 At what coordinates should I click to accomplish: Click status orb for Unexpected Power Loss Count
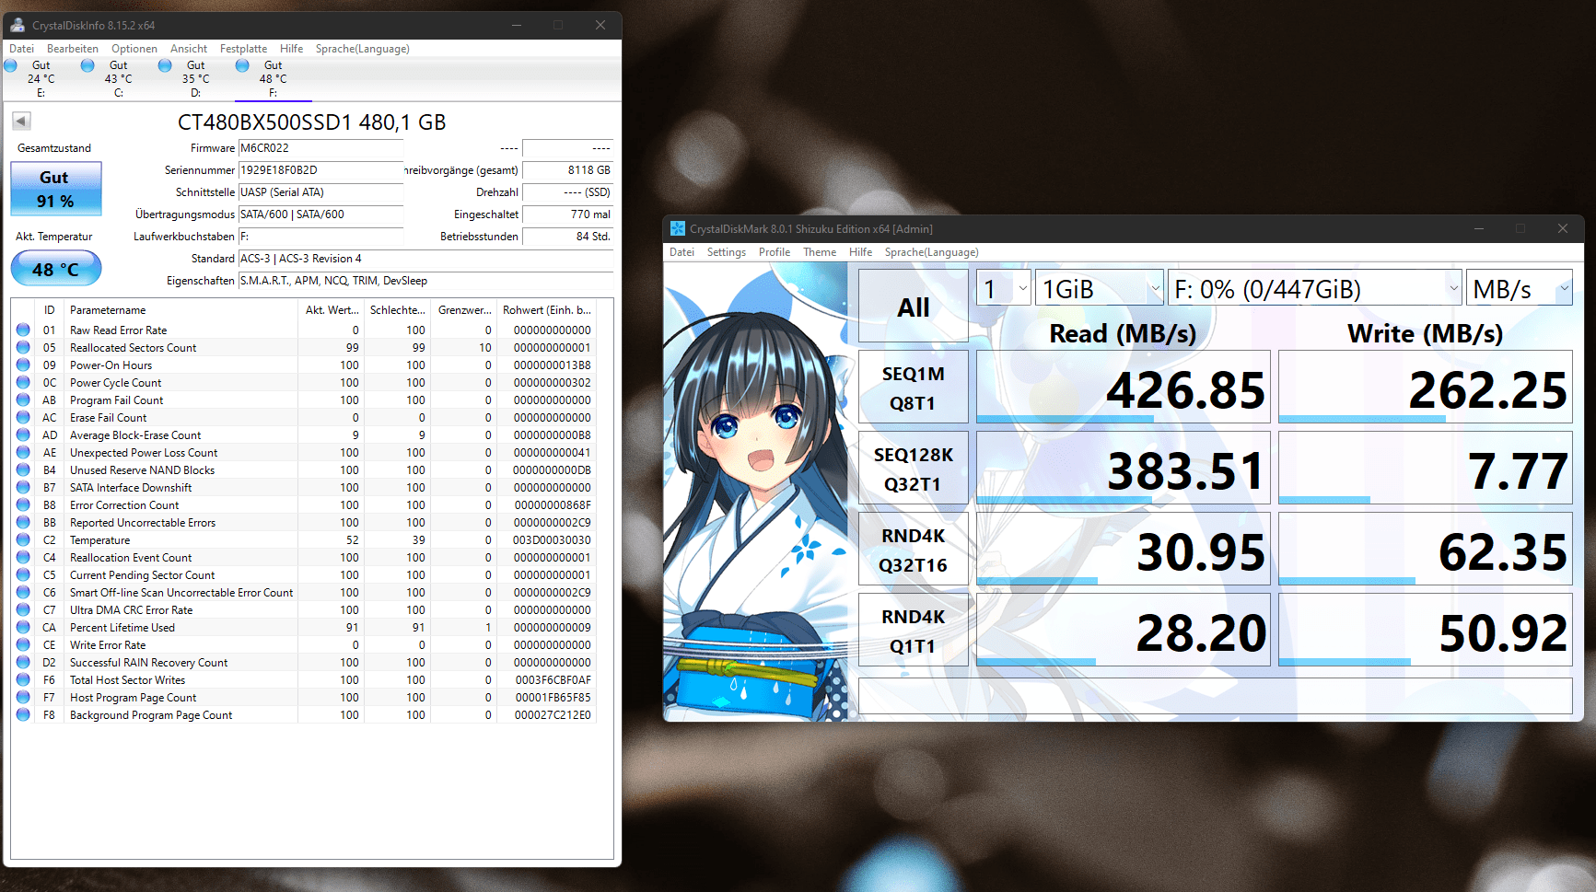coord(23,452)
